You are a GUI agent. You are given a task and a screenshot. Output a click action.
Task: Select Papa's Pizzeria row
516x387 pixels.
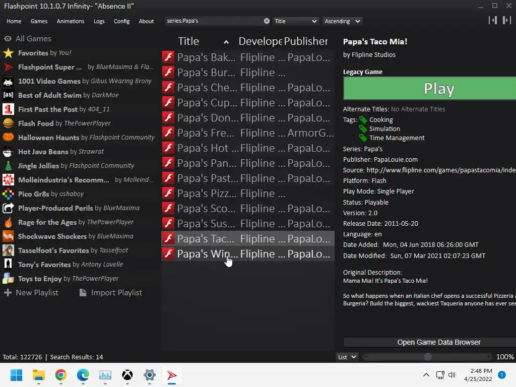coord(248,193)
